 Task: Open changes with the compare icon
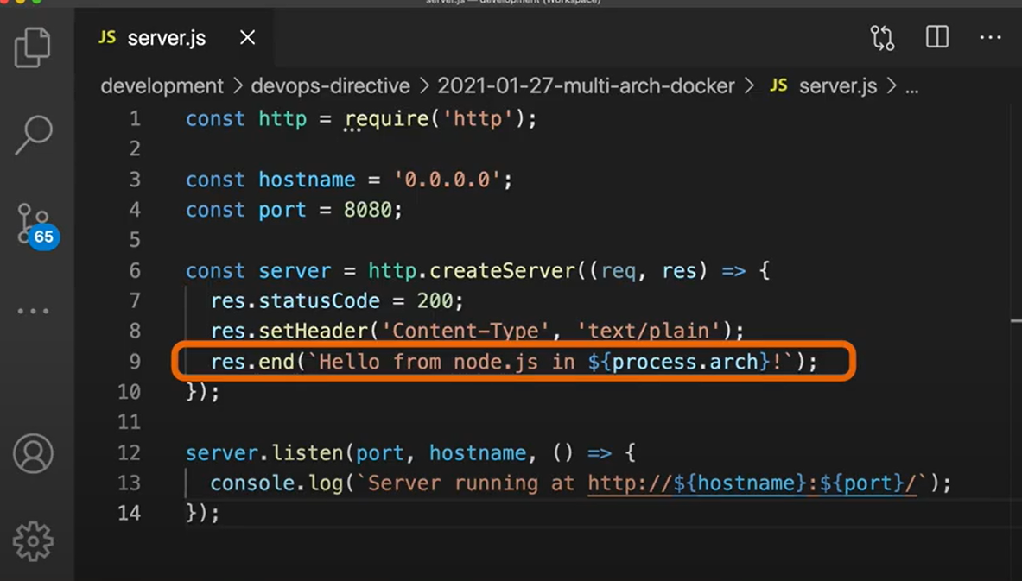point(882,37)
